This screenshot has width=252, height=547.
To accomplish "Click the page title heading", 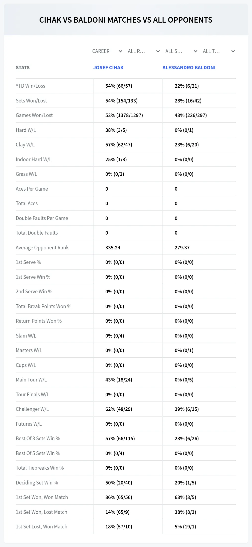I will point(126,20).
